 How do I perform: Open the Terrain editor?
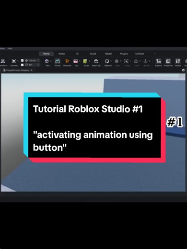coord(58,62)
